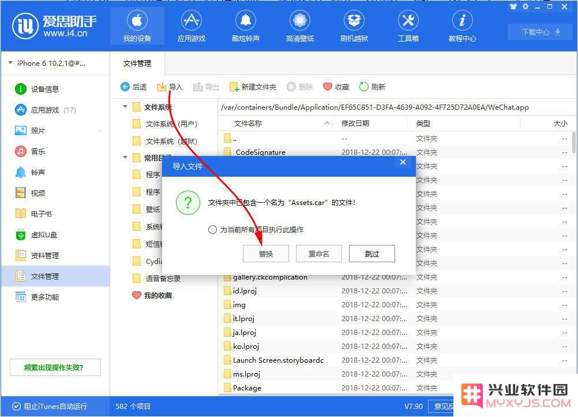The width and height of the screenshot is (578, 417).
Task: Open 工具箱 tools icon
Action: point(408,26)
